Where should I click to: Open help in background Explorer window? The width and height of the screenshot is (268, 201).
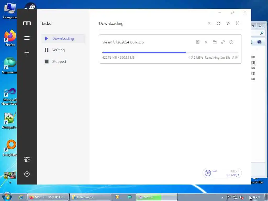(x=259, y=42)
